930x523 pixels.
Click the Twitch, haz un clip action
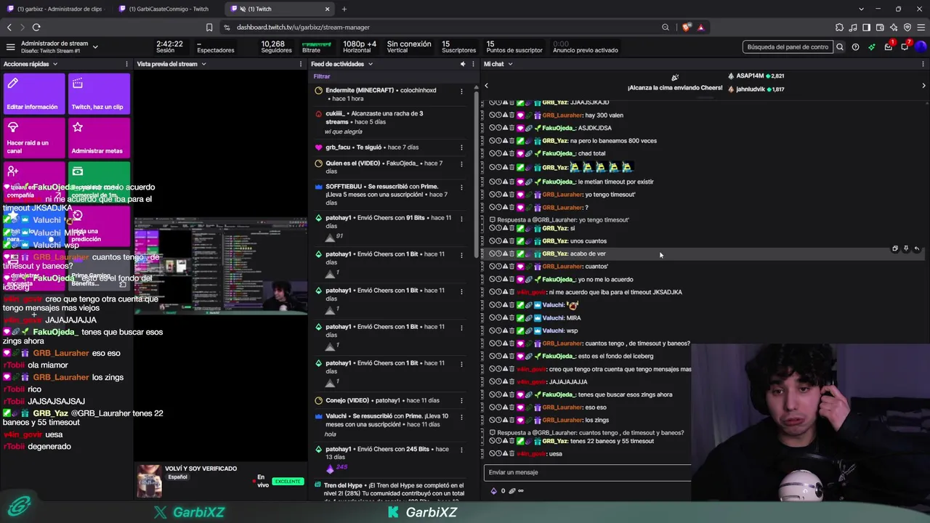pyautogui.click(x=99, y=94)
